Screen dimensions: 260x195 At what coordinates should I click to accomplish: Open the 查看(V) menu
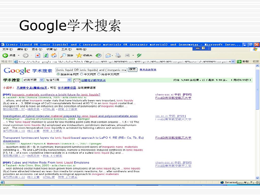click(37, 49)
